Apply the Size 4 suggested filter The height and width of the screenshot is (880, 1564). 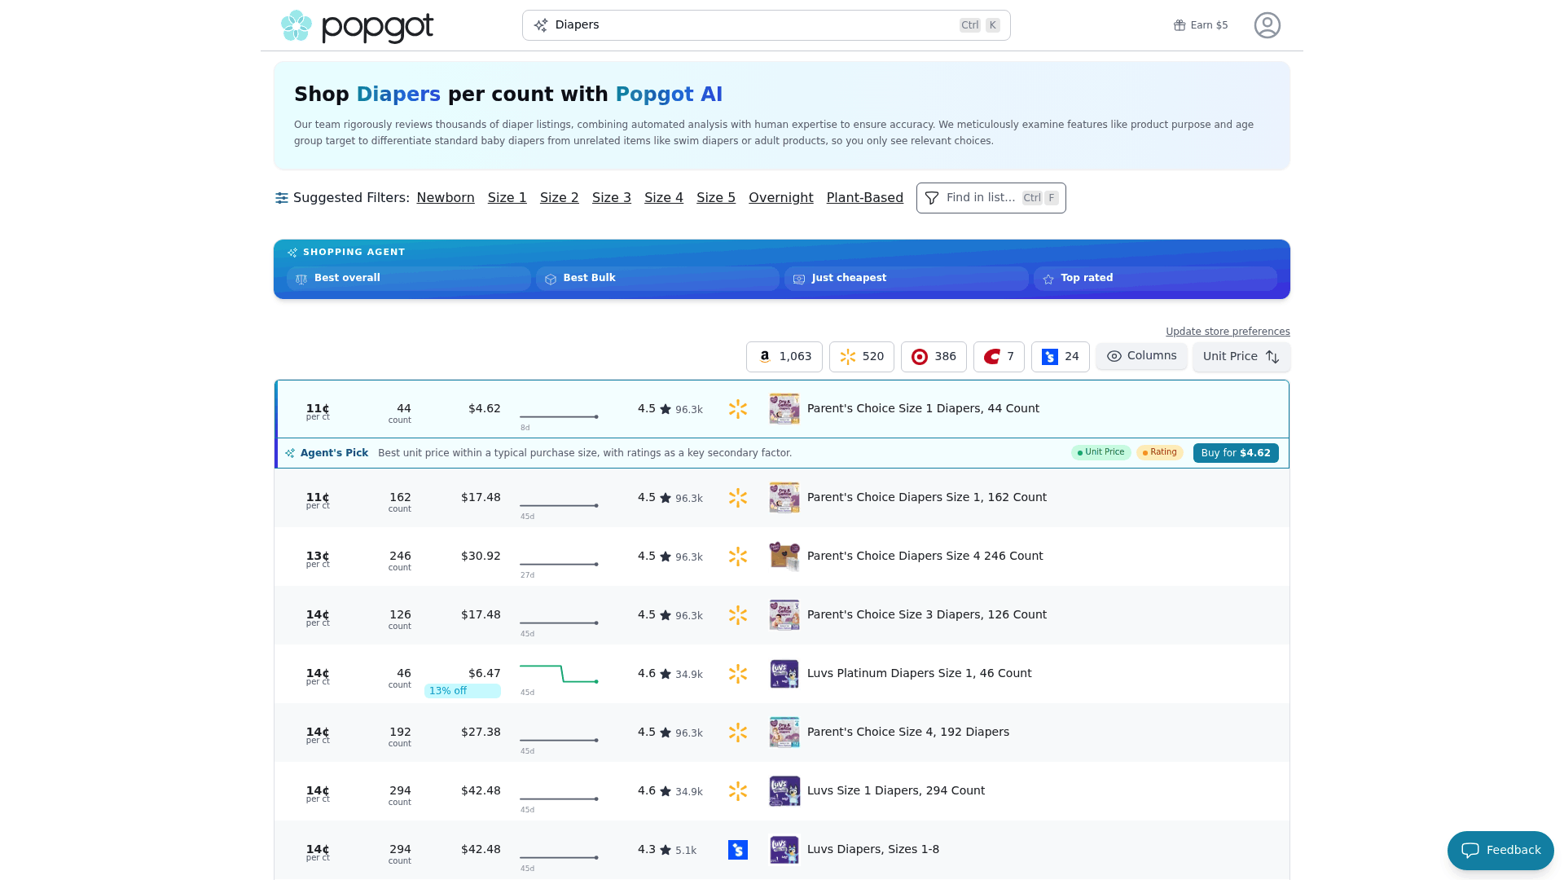[663, 198]
